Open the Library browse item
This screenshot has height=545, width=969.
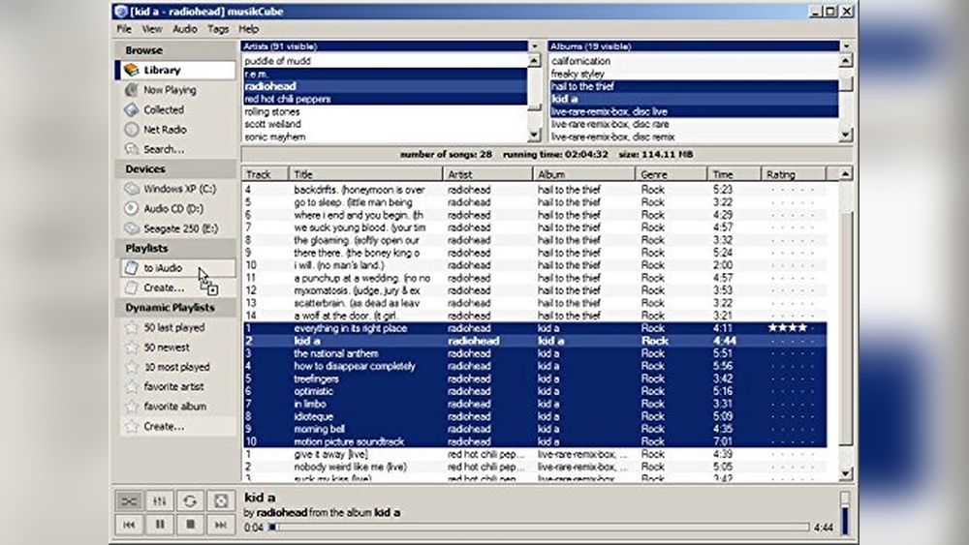[x=175, y=70]
